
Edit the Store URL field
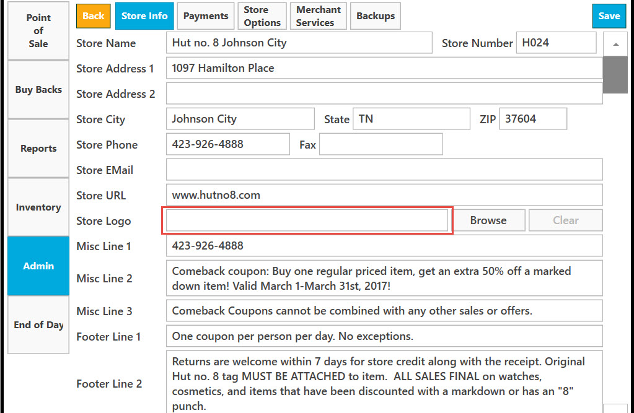pyautogui.click(x=384, y=195)
